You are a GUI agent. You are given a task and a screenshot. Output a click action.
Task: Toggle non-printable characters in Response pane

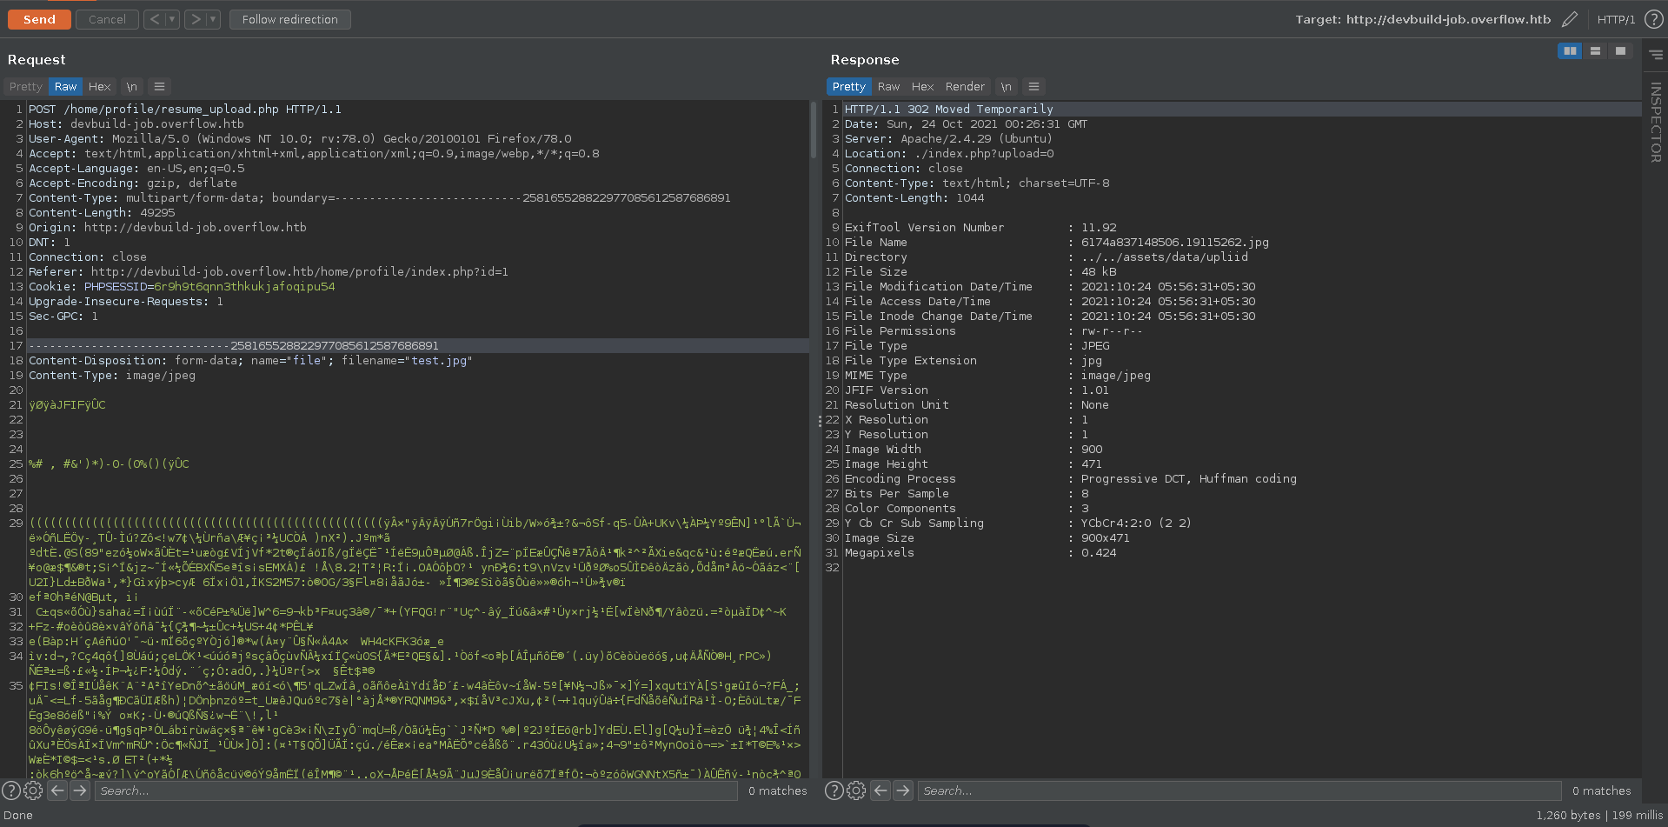click(x=1006, y=87)
